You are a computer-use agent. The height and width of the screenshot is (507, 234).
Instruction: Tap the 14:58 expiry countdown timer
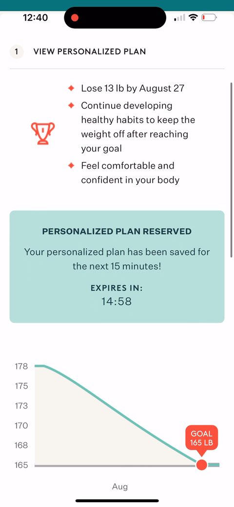tap(117, 301)
